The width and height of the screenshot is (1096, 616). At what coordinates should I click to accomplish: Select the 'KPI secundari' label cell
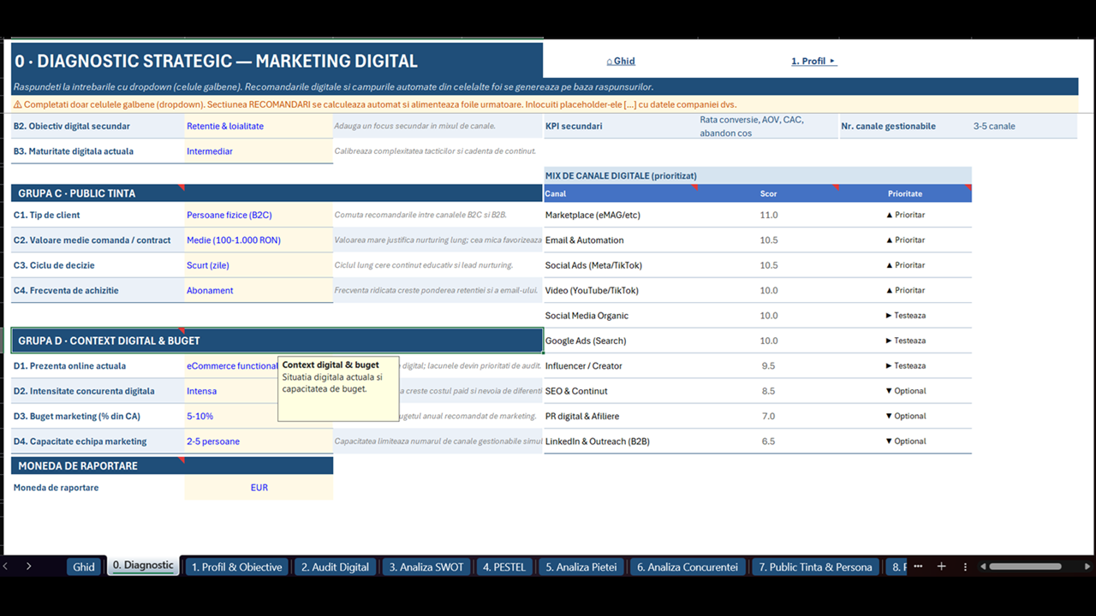pyautogui.click(x=620, y=126)
